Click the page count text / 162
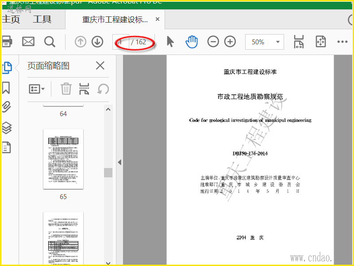Viewport: 354px width, 266px height. click(139, 42)
